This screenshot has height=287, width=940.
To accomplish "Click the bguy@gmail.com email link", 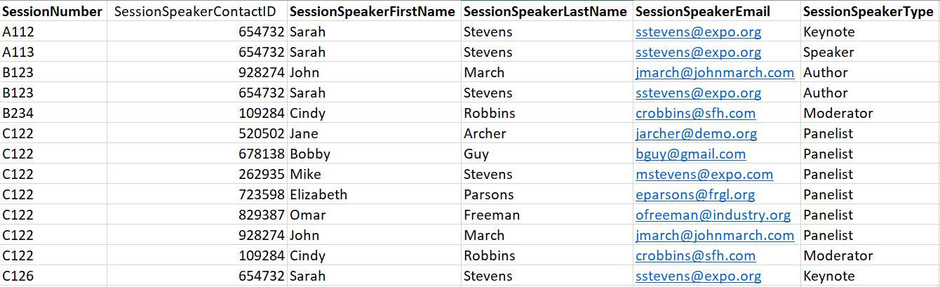I will [x=690, y=154].
